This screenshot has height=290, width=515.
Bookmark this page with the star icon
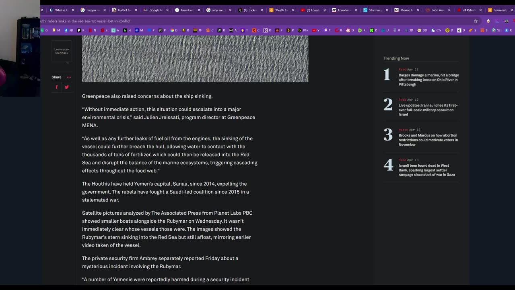[x=476, y=21]
